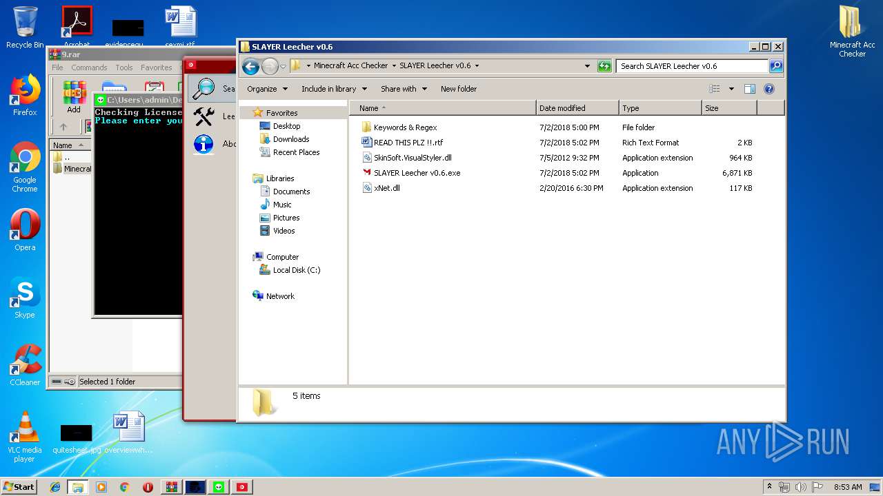Focus the Search SLAYER Leecher v0.6 field

[692, 66]
